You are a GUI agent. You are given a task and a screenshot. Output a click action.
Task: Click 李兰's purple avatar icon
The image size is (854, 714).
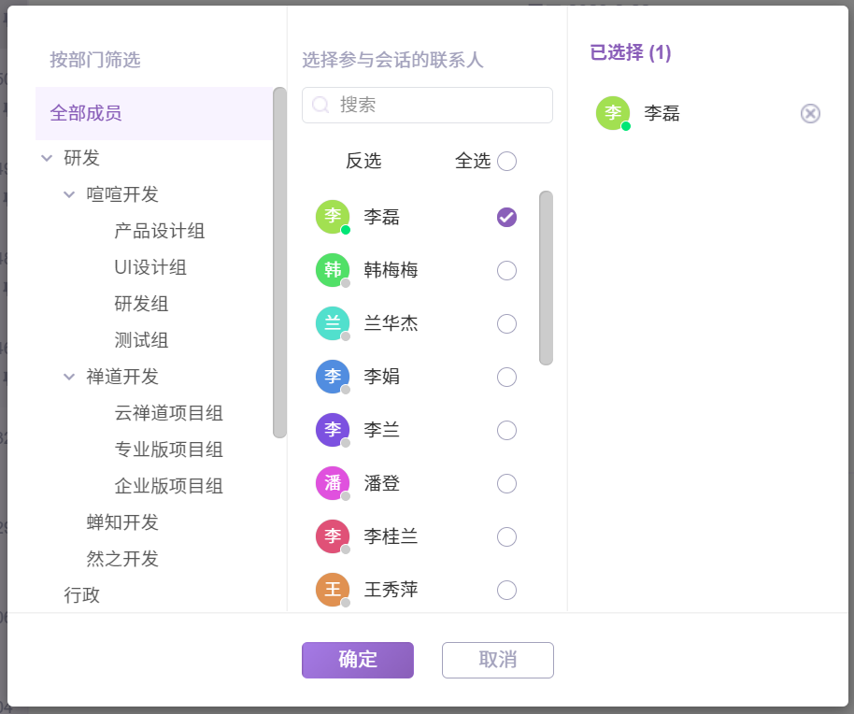(333, 430)
